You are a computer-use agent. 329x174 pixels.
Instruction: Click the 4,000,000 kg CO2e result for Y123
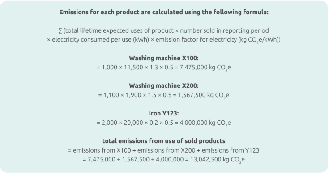pos(205,123)
